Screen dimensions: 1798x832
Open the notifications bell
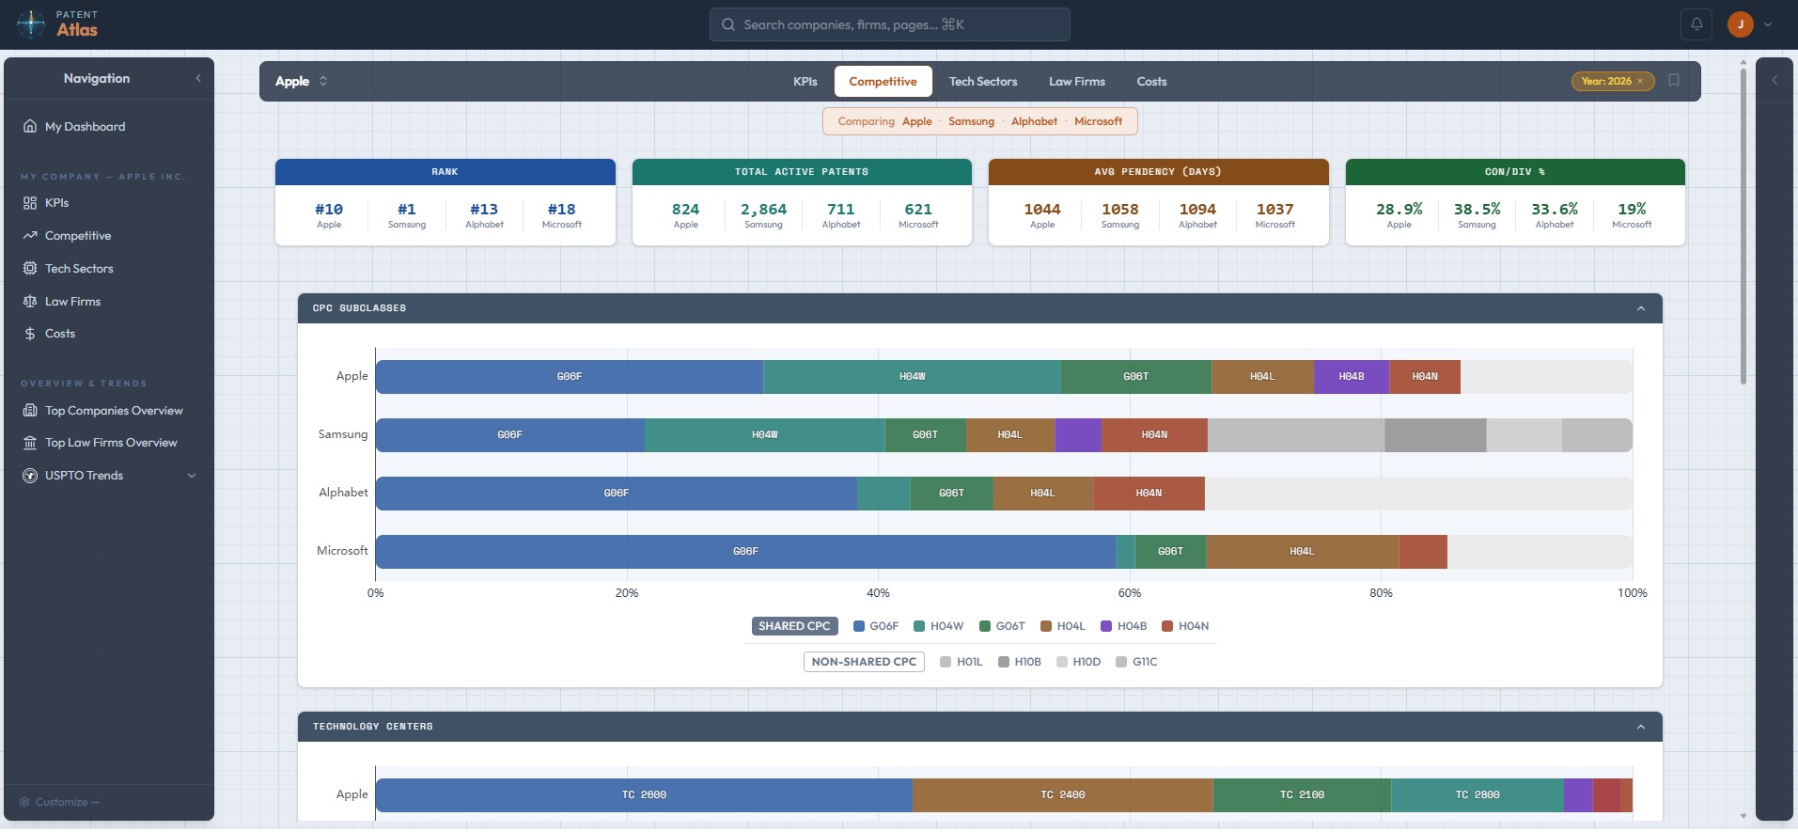[1696, 24]
